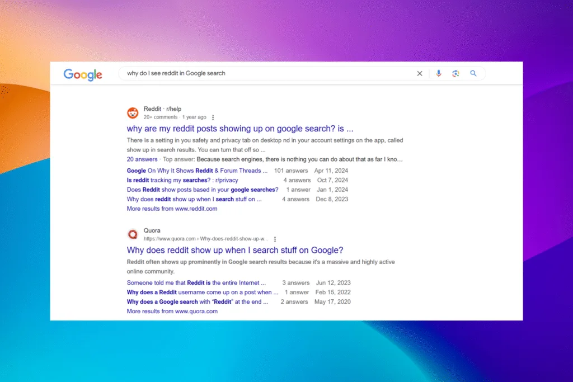This screenshot has width=573, height=382.
Task: Open three-dot menu beside Reddit result
Action: pos(213,117)
